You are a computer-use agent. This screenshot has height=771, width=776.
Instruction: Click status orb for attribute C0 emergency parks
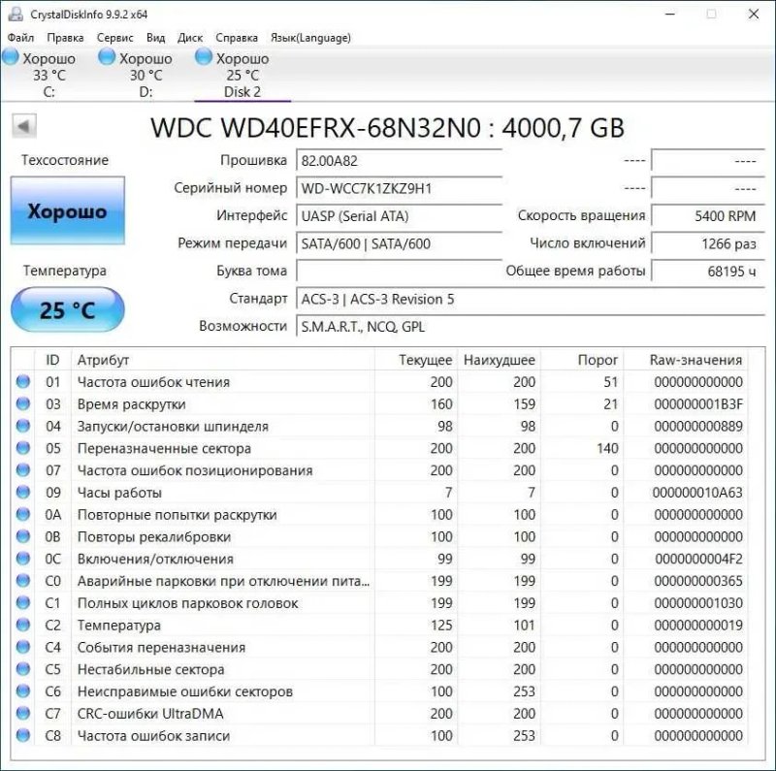tap(23, 581)
